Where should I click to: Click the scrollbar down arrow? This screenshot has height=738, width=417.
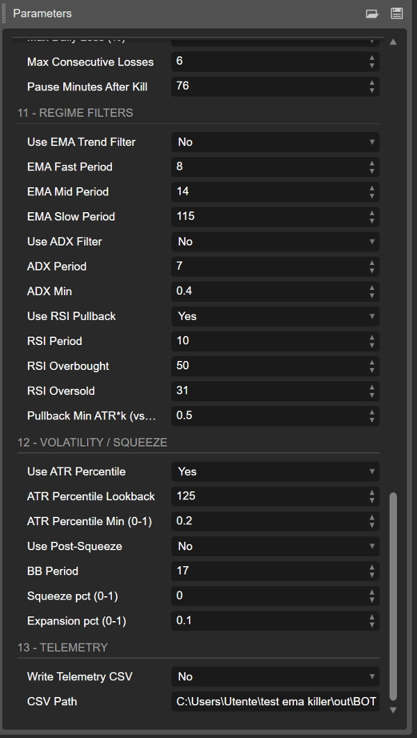(x=393, y=711)
